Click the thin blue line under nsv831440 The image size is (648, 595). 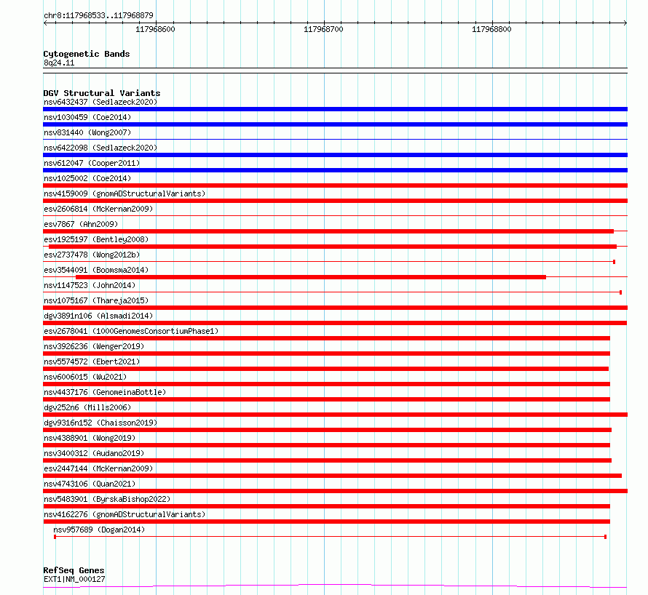[x=335, y=140]
